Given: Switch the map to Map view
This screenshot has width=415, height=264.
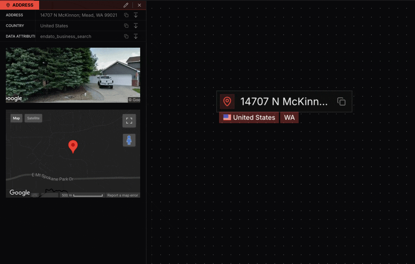Looking at the screenshot, I should click(16, 118).
